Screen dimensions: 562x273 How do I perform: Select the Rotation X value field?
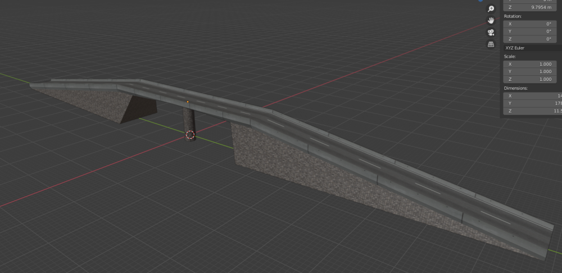click(531, 24)
